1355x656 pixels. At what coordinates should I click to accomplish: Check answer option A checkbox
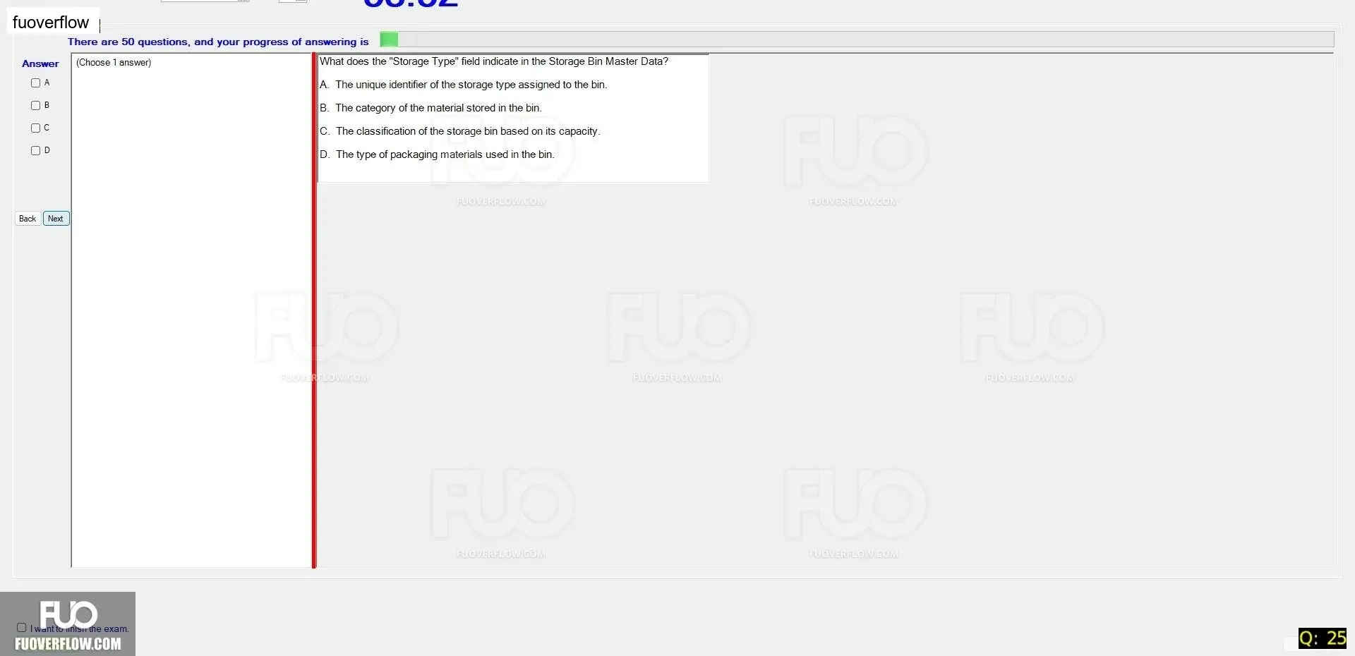(x=35, y=83)
